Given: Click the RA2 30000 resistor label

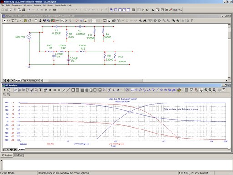Looking at the screenshot, I should pos(122,59).
